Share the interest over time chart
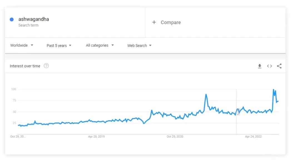Screen dimensions: 293x165 (x=279, y=66)
